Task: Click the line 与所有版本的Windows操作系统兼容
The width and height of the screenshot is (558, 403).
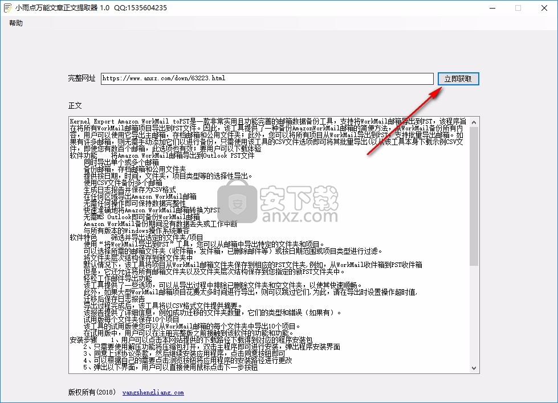Action: [137, 231]
